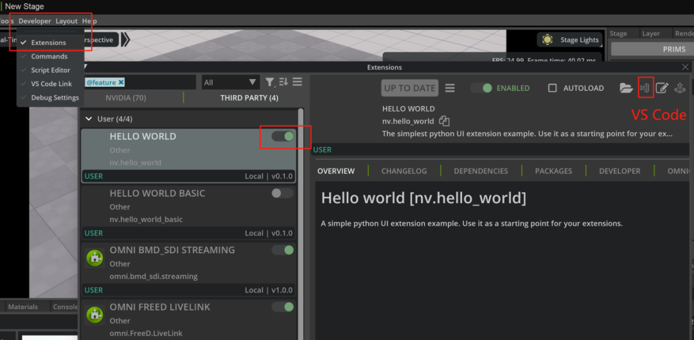694x340 pixels.
Task: Click the OMNI FREED LIVELINK puzzle icon
Action: coord(94,315)
